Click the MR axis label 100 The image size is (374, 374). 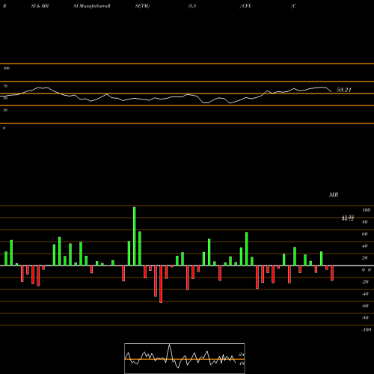point(366,210)
